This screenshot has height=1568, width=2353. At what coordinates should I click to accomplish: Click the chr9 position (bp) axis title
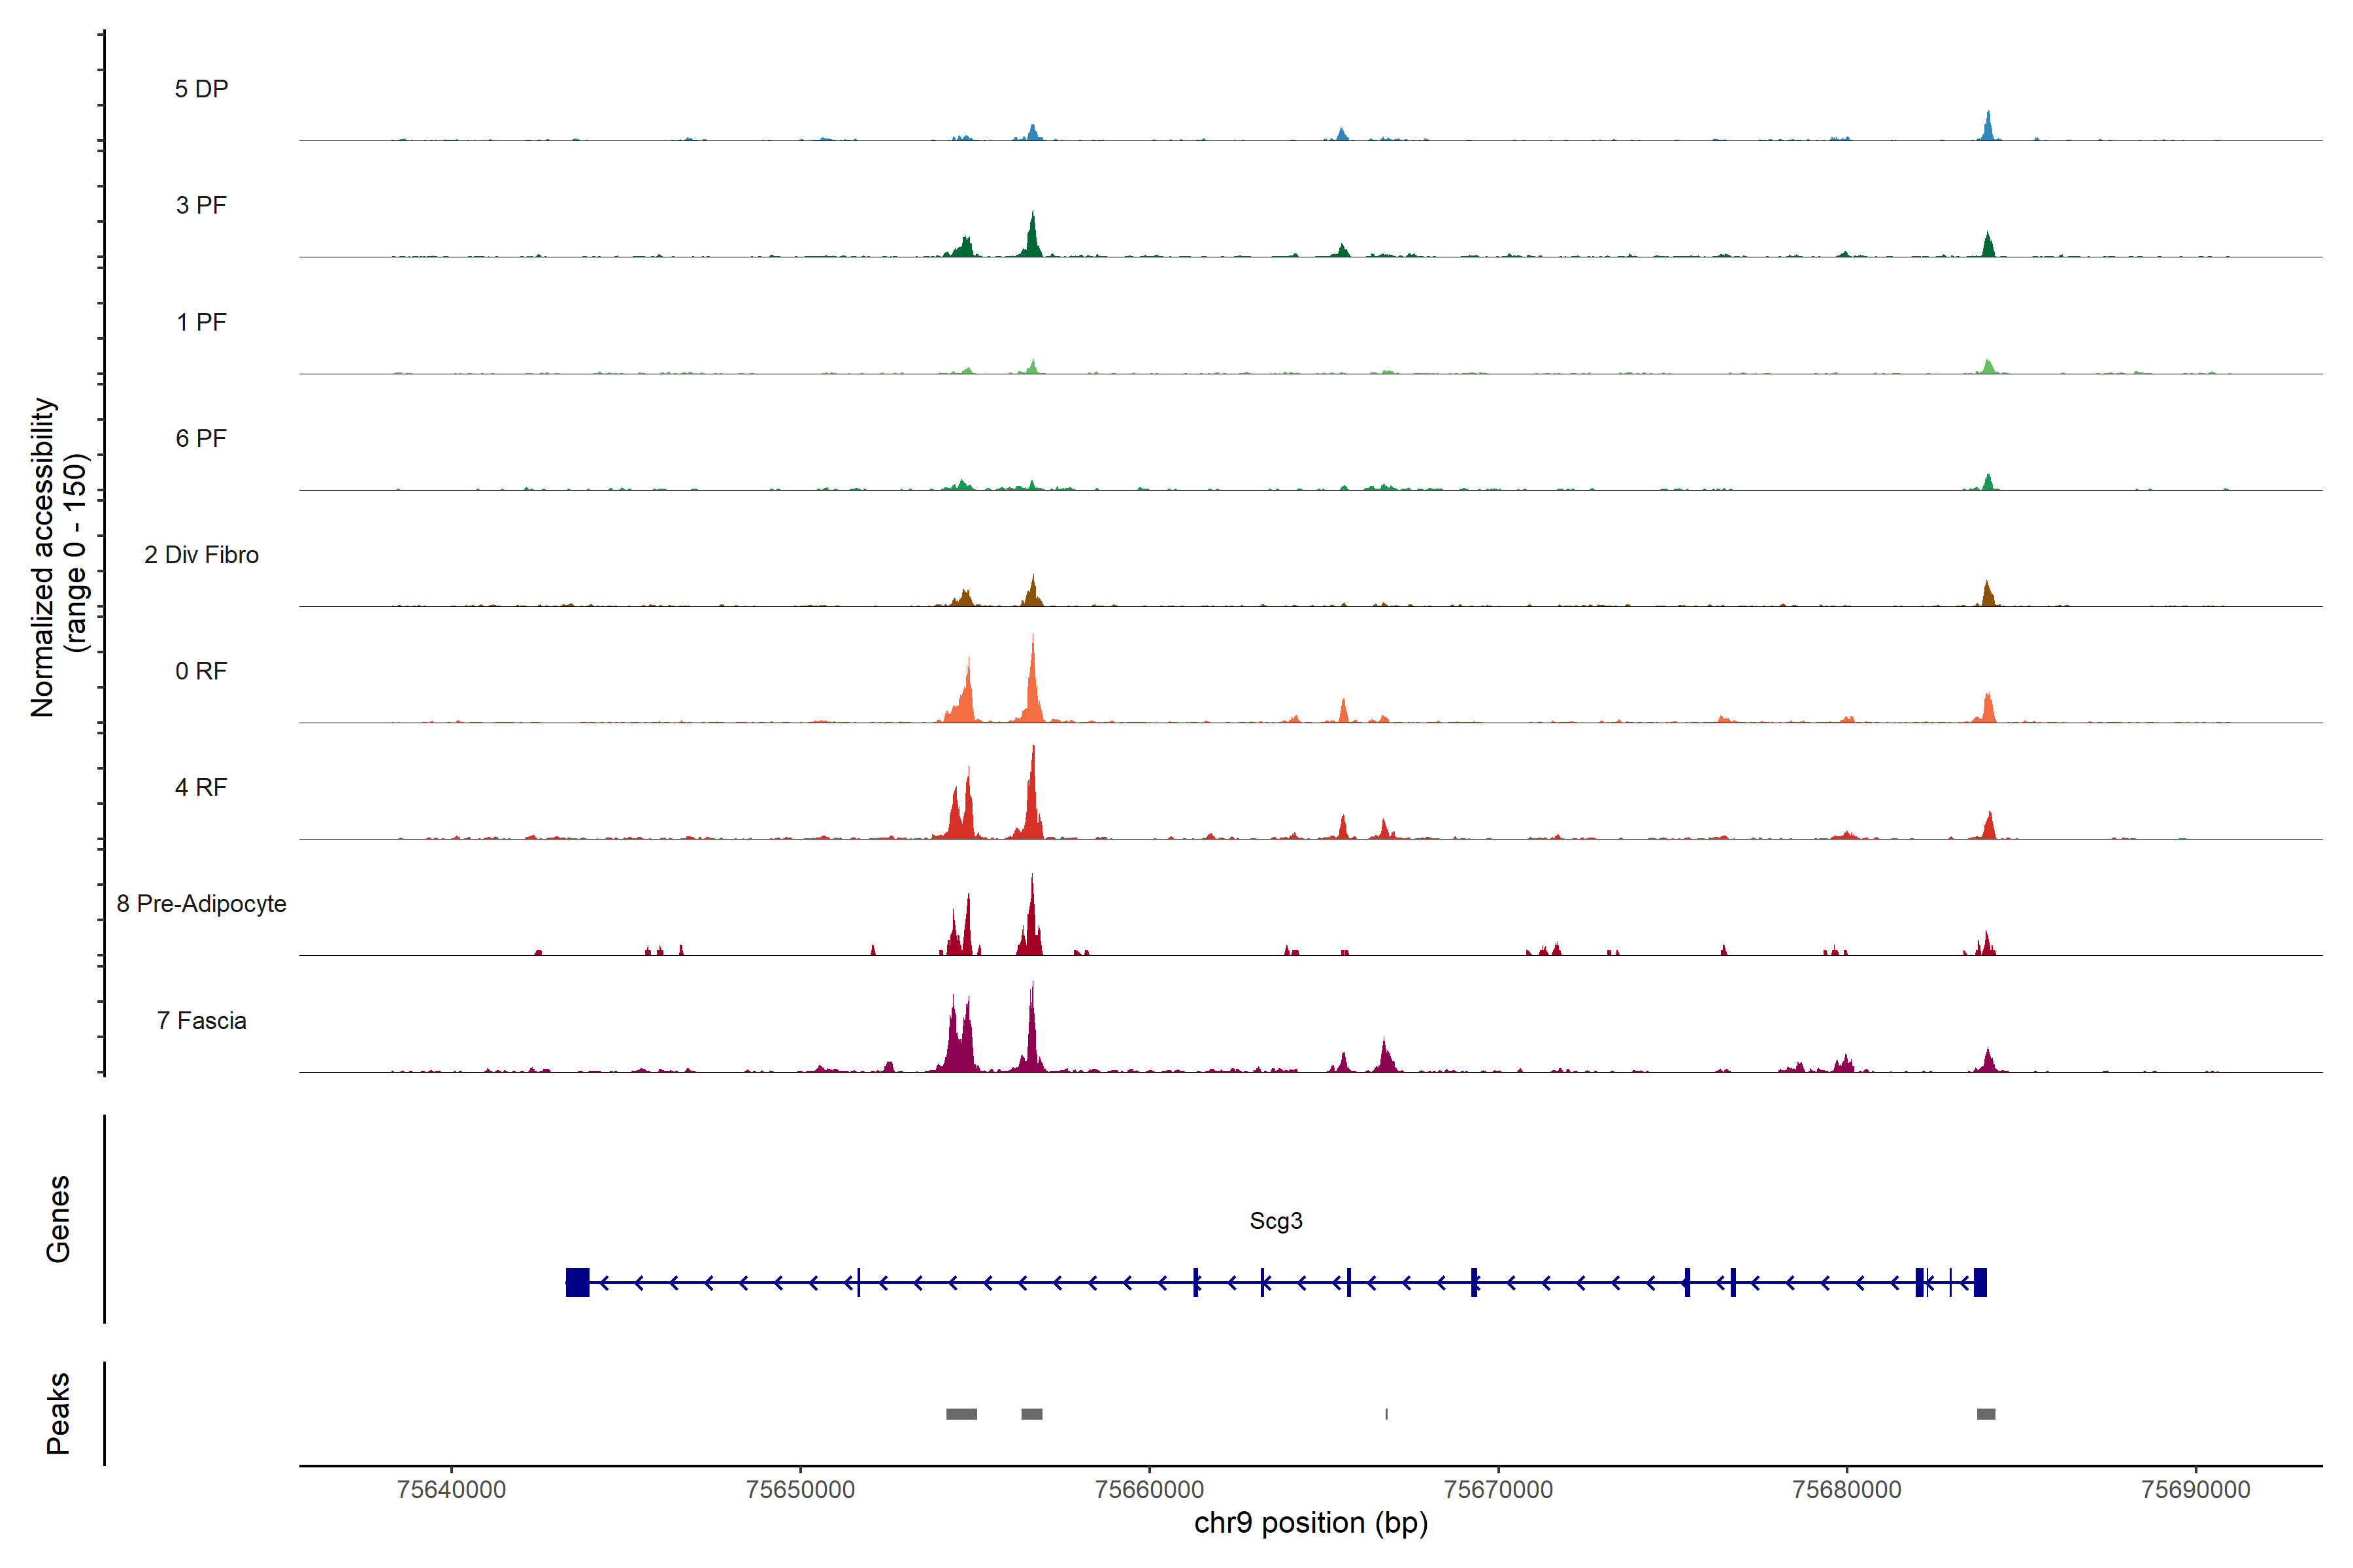click(x=1310, y=1523)
